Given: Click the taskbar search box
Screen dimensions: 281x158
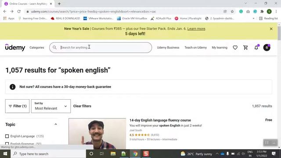Looking at the screenshot, I should tap(48, 154).
